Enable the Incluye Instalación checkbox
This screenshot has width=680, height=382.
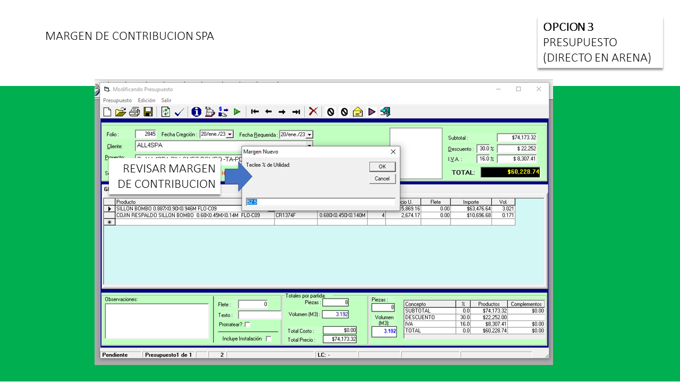coord(269,338)
